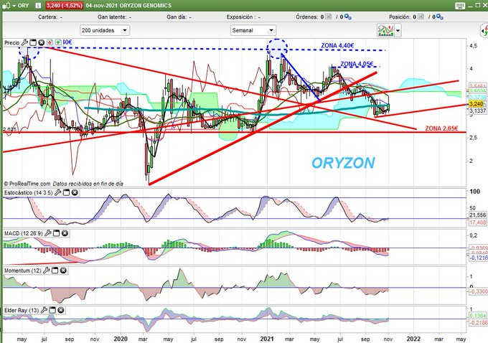Open the on-screen keyboard shortcuts icon
Screen dimensions: 488x343
click(x=460, y=6)
